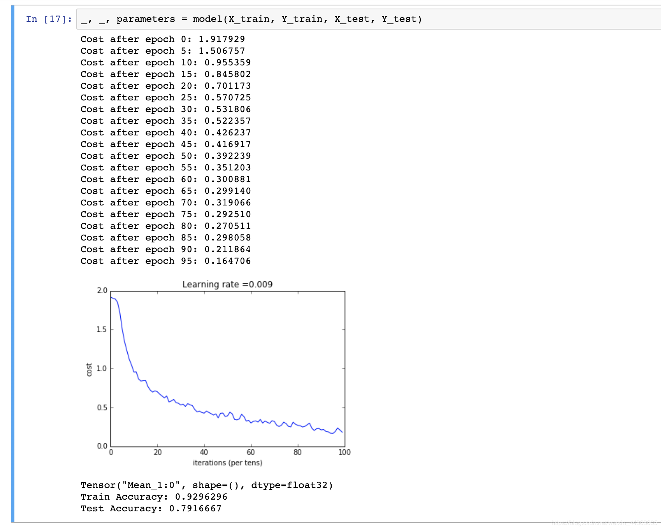Click the 'cost' y-axis label

(89, 370)
